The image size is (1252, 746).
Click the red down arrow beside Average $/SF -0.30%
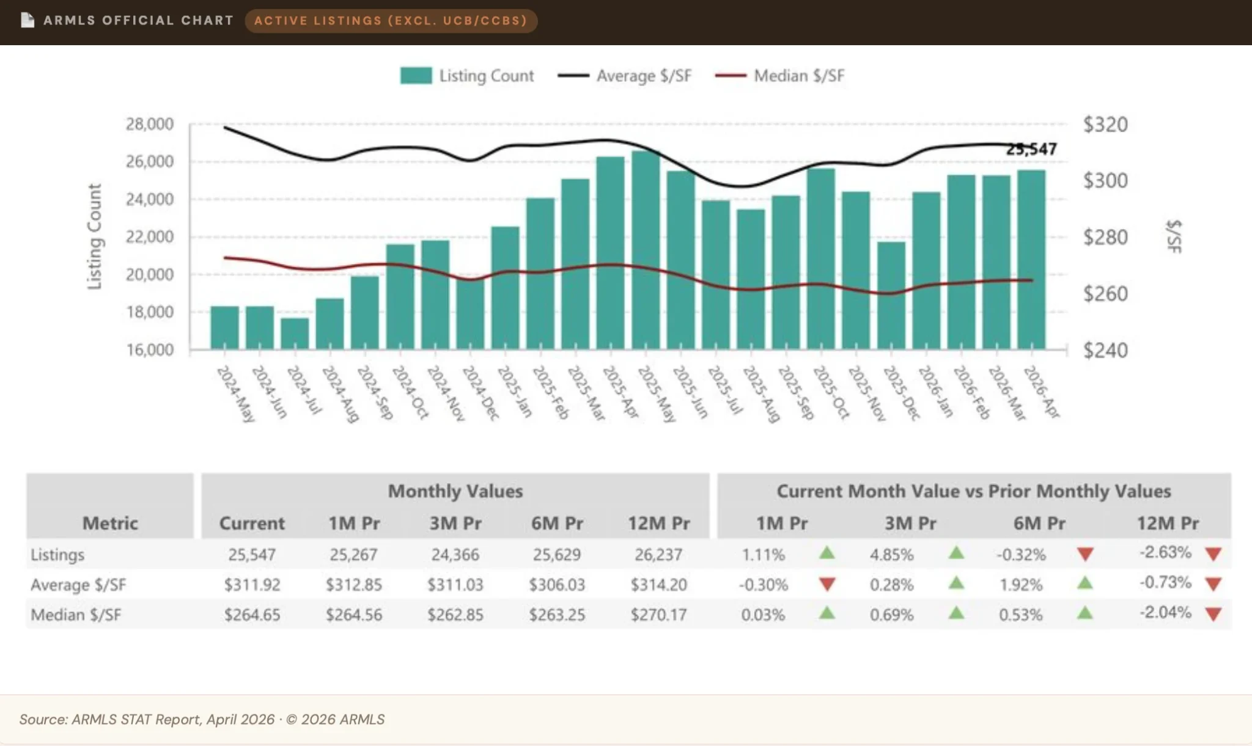tap(827, 585)
